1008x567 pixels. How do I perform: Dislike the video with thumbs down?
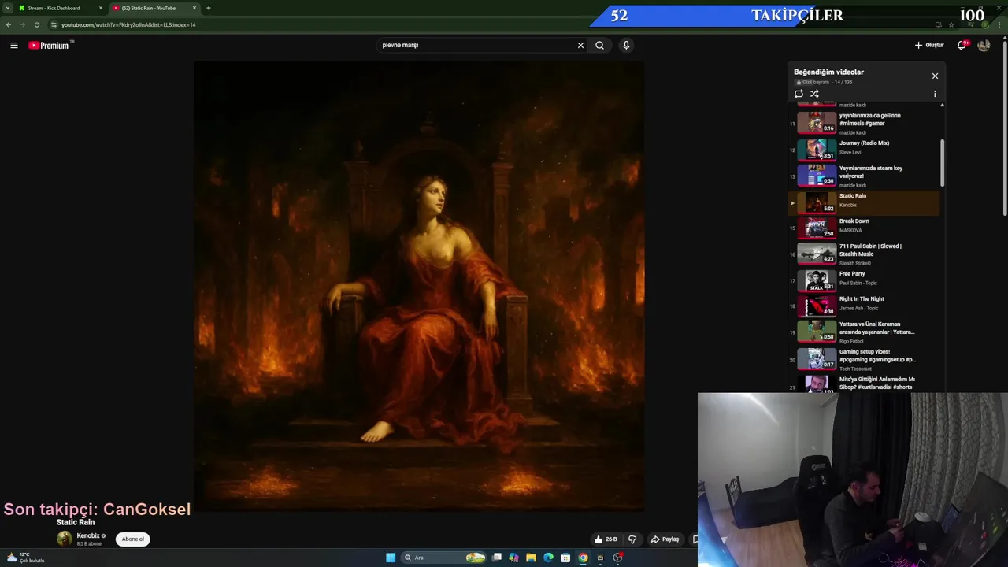point(632,539)
